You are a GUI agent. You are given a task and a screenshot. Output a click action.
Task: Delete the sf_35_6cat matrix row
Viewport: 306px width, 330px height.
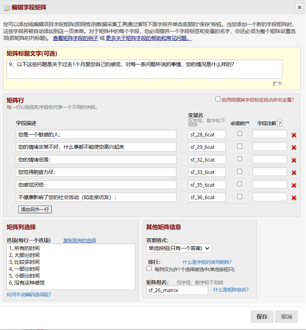coord(294,185)
